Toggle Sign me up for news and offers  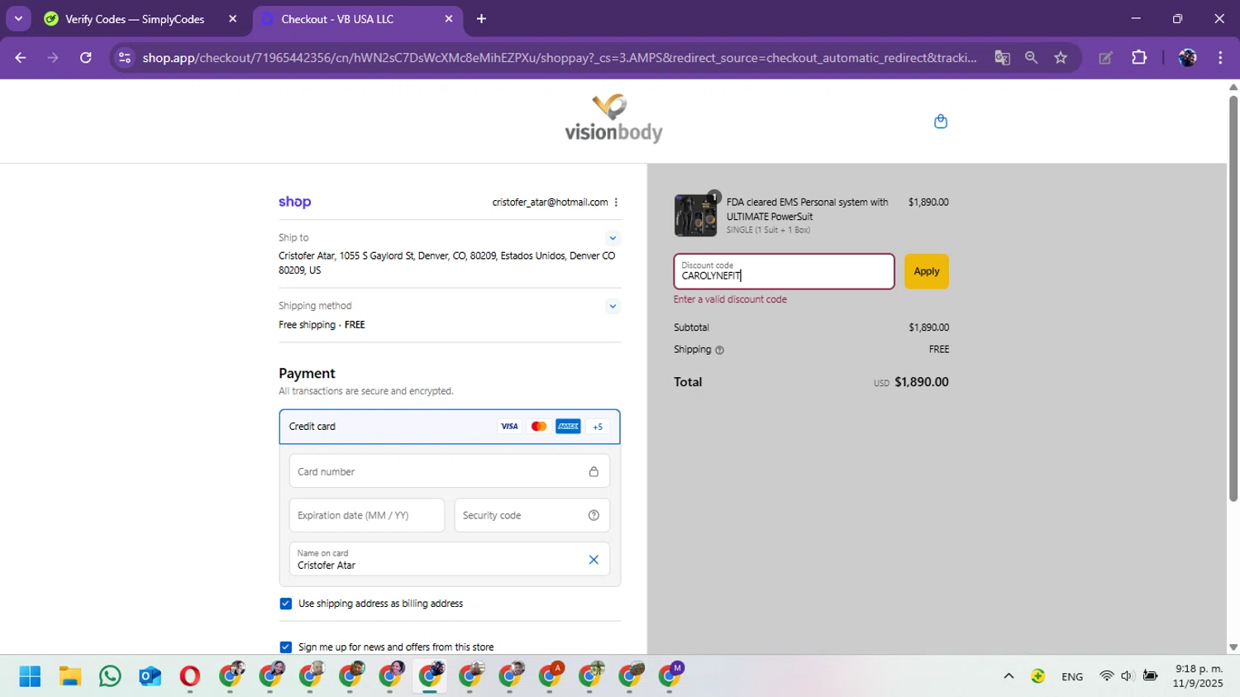[x=285, y=647]
